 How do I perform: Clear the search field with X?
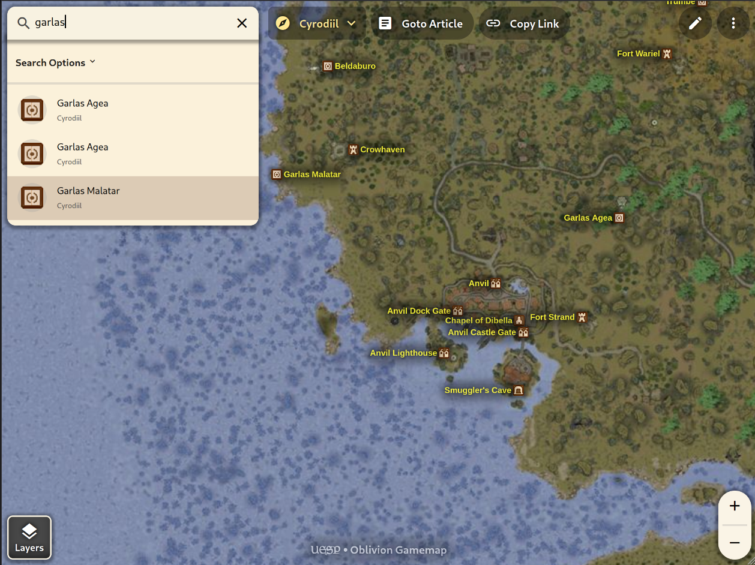coord(242,23)
